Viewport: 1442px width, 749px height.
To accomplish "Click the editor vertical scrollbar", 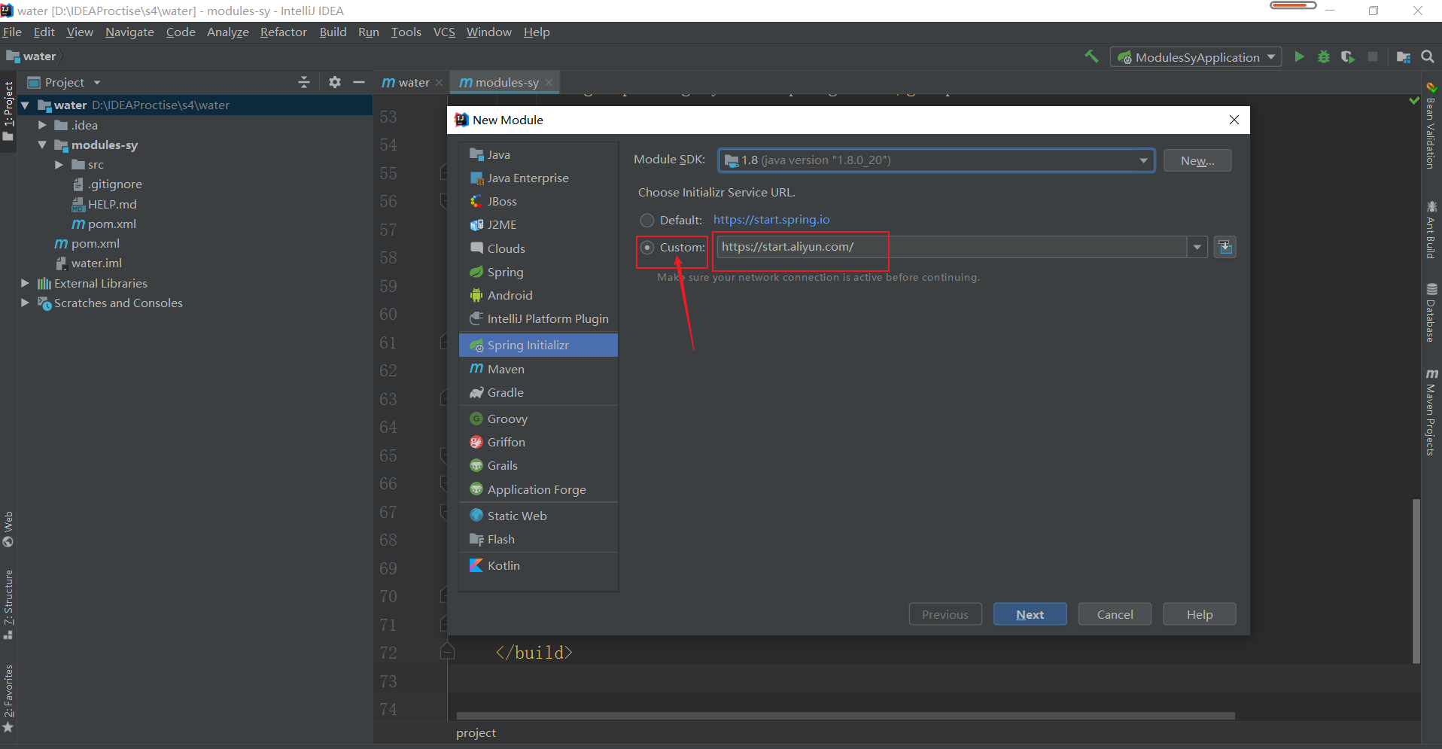I will pos(1416,581).
